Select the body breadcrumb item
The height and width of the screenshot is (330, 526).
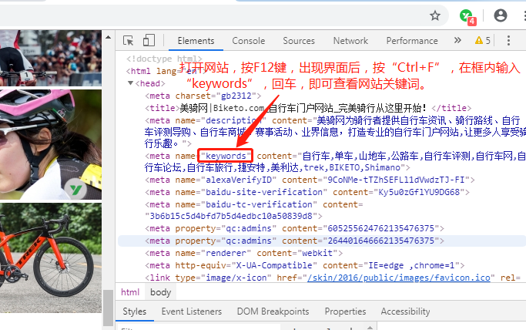[x=161, y=292]
